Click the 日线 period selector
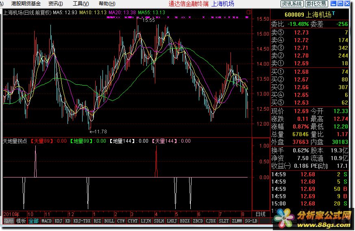The width and height of the screenshot is (355, 231). point(261,214)
